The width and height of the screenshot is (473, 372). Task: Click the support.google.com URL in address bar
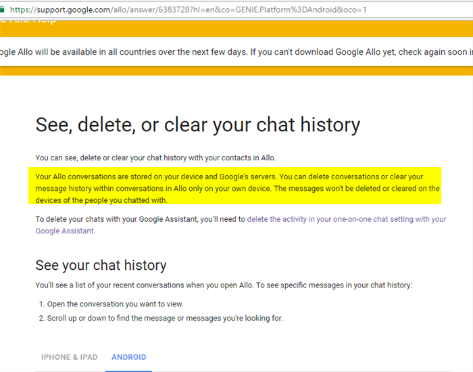click(189, 9)
